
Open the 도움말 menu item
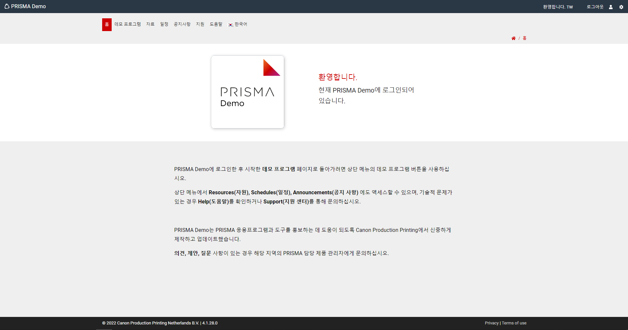click(216, 24)
